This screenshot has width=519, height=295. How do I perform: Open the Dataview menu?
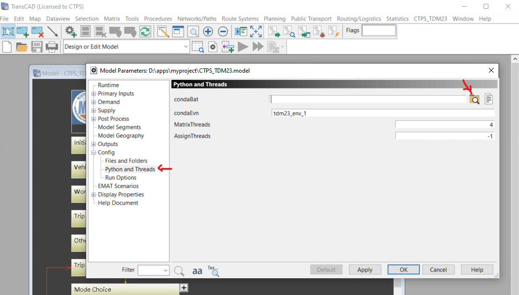58,19
